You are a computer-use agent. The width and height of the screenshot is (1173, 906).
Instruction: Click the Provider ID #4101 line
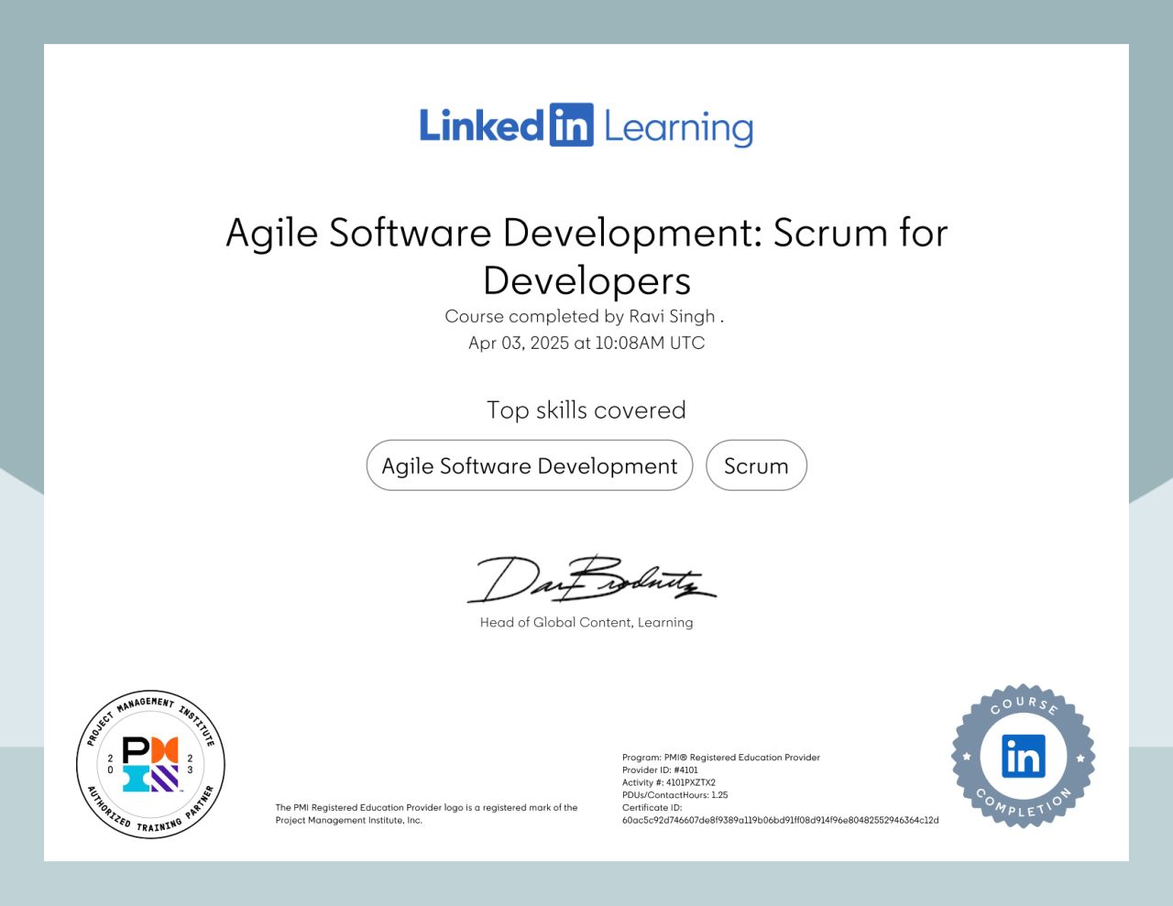tap(660, 770)
